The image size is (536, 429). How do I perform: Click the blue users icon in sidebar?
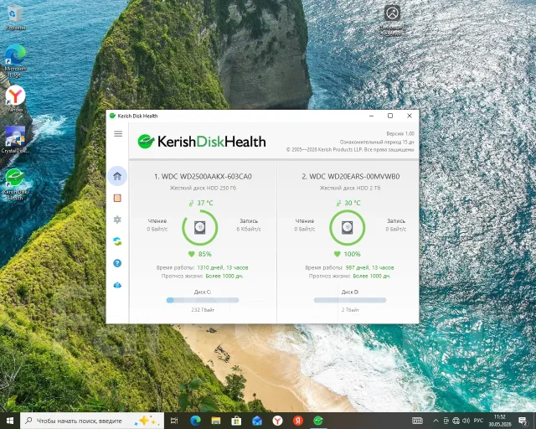[x=117, y=285]
